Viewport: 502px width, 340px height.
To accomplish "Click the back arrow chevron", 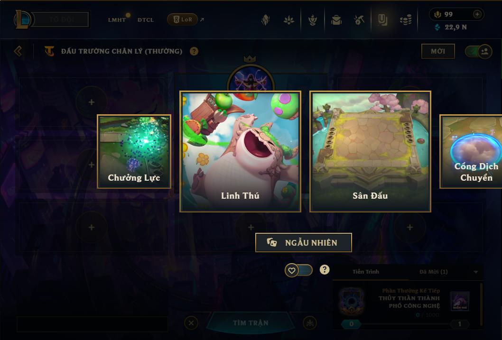I will 18,51.
